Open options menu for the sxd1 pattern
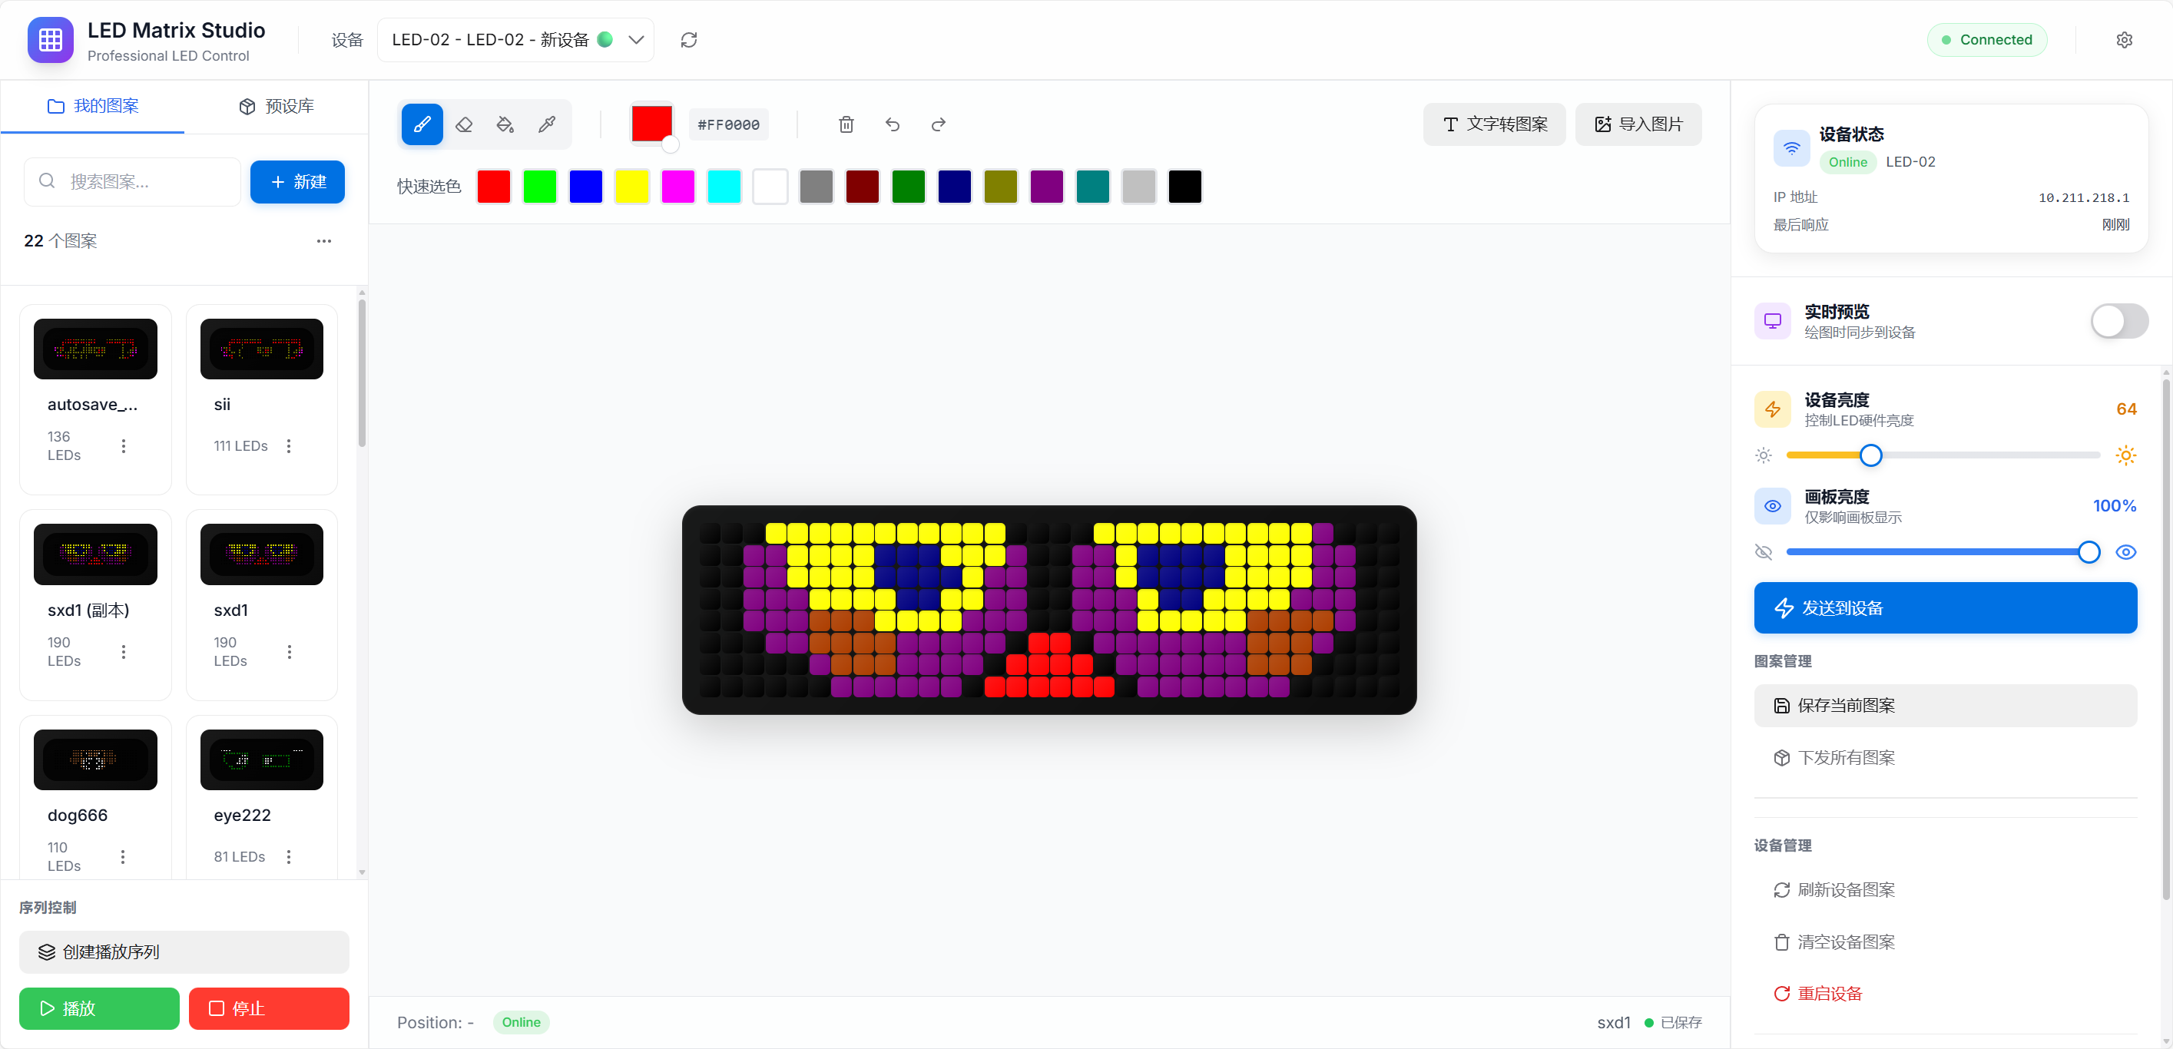Screen dimensions: 2173x1049 tap(290, 651)
